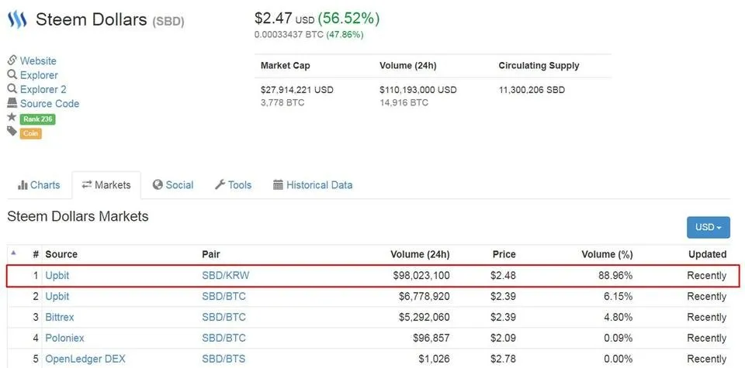Click the link icon beside Website

point(12,60)
